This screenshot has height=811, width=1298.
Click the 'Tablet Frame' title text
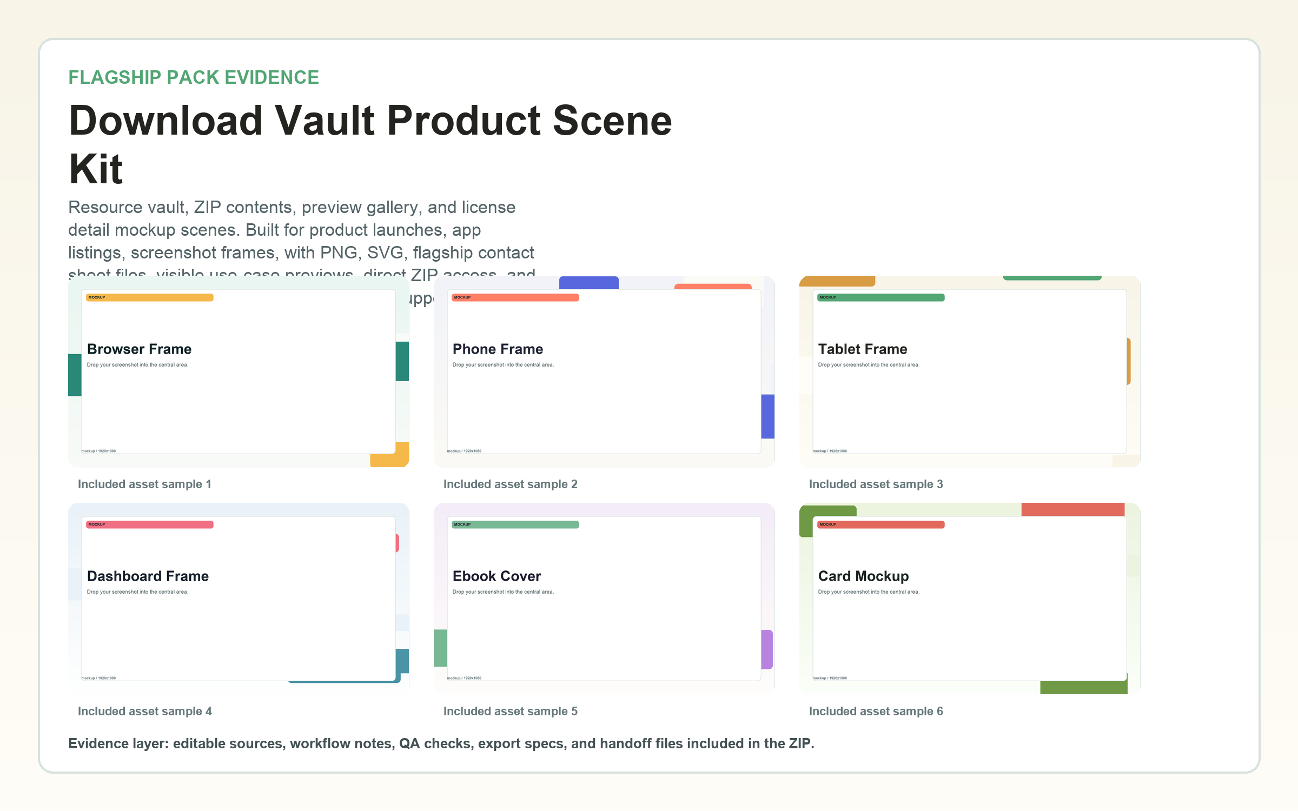[x=863, y=349]
